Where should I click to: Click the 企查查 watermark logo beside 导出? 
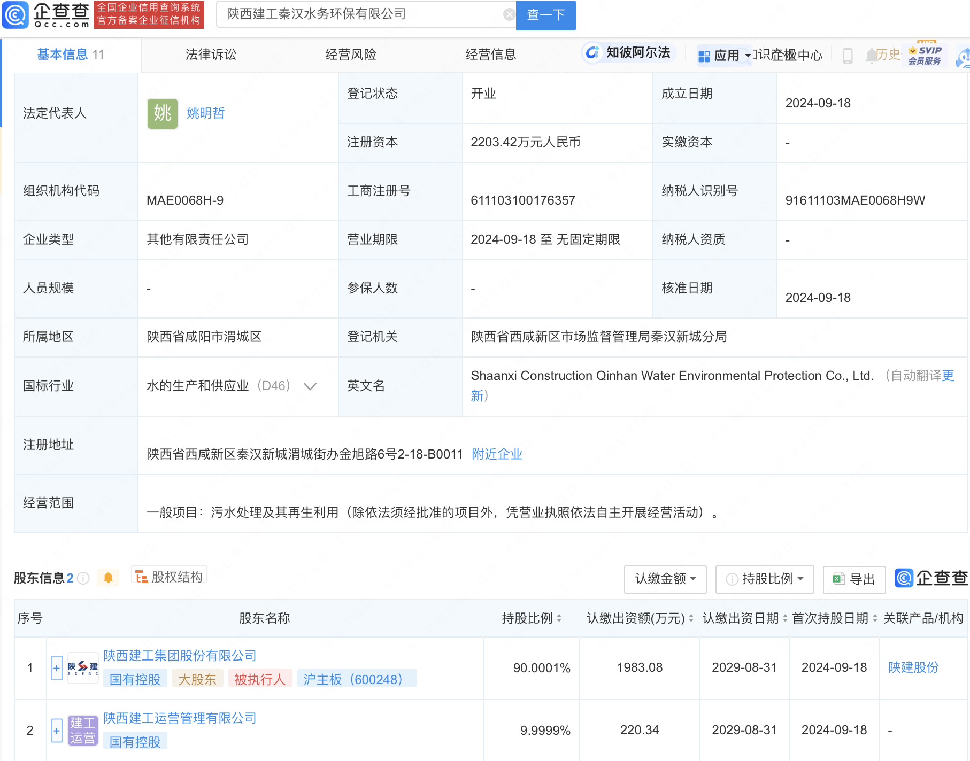point(931,578)
